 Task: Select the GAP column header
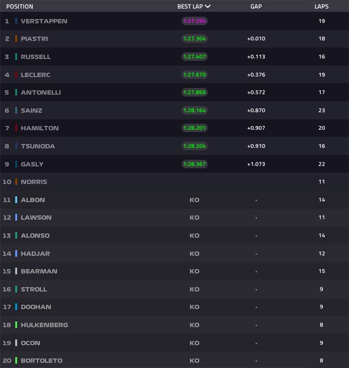pyautogui.click(x=256, y=6)
